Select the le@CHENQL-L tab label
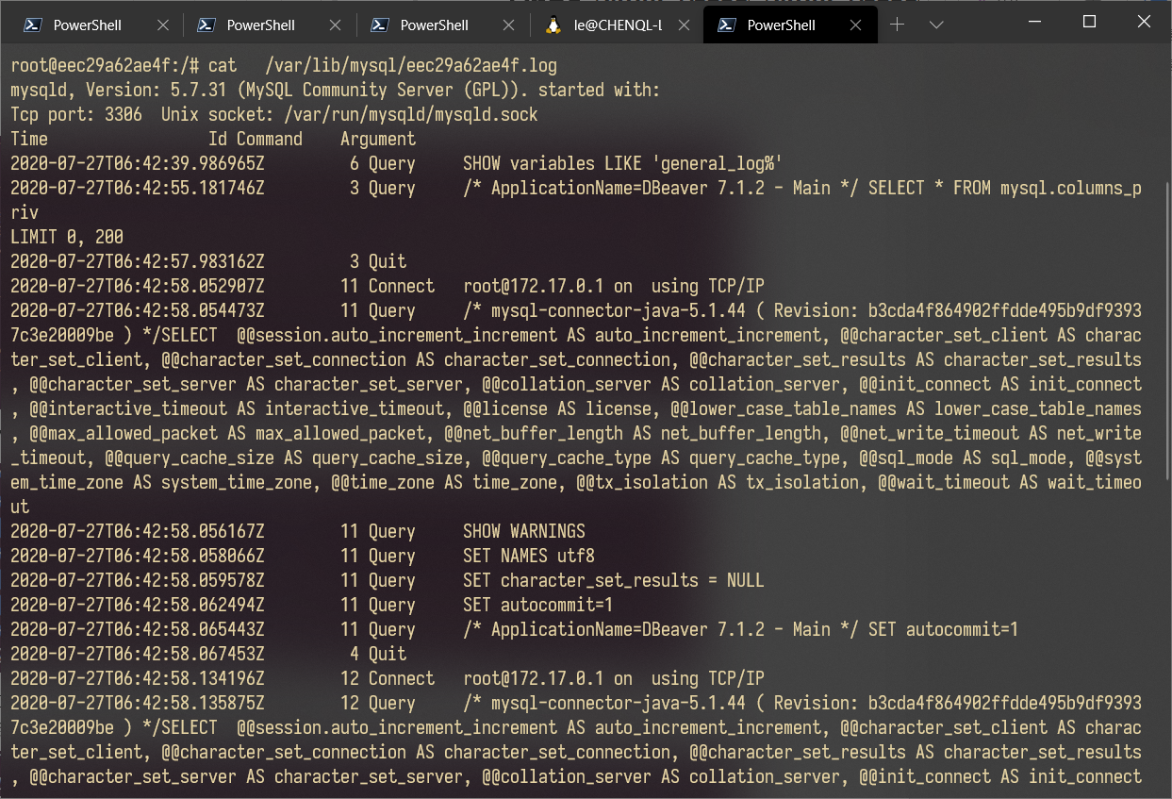Image resolution: width=1172 pixels, height=799 pixels. coord(618,25)
